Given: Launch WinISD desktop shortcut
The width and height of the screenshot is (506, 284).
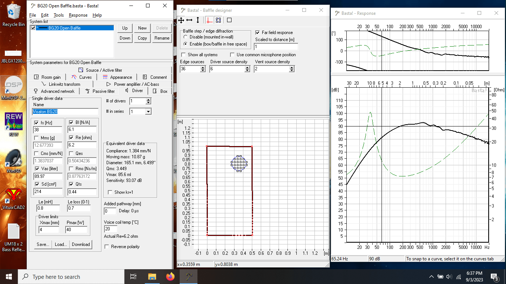Looking at the screenshot, I should pyautogui.click(x=14, y=161).
